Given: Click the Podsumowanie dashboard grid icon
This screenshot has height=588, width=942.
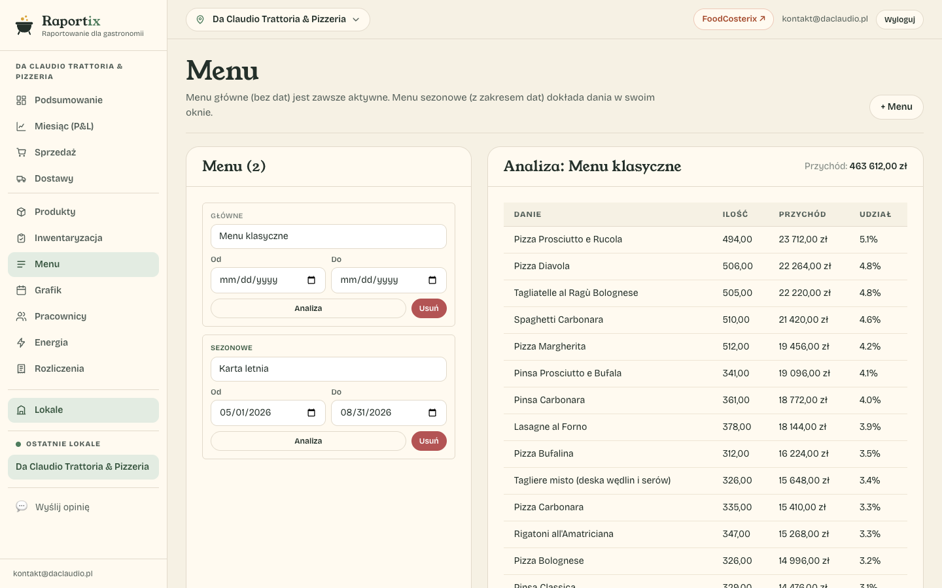Looking at the screenshot, I should coord(22,100).
